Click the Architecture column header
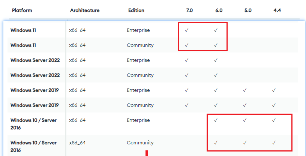 (85, 10)
